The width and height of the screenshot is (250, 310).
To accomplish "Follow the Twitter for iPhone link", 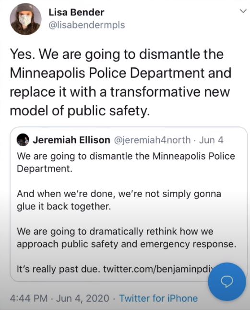I will coord(158,298).
